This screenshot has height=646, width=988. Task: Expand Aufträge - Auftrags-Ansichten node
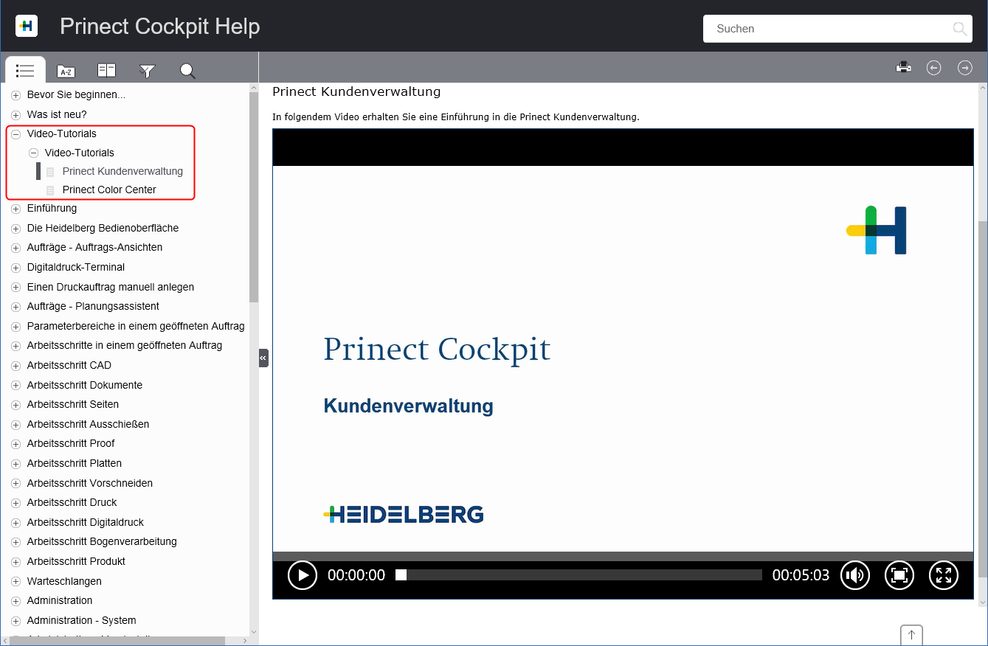point(16,248)
